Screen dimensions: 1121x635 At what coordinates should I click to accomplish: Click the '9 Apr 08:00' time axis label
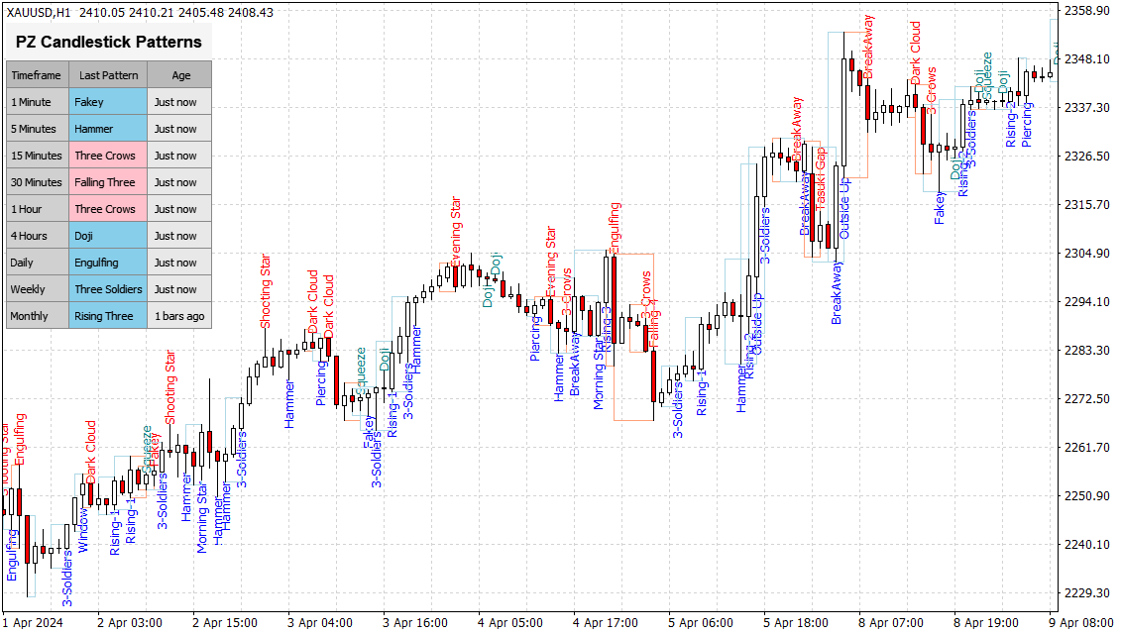1081,623
